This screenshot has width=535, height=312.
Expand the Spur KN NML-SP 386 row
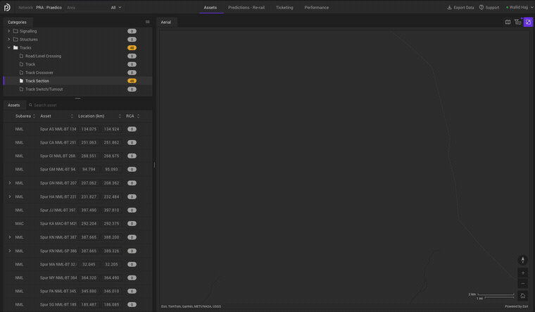[10, 251]
